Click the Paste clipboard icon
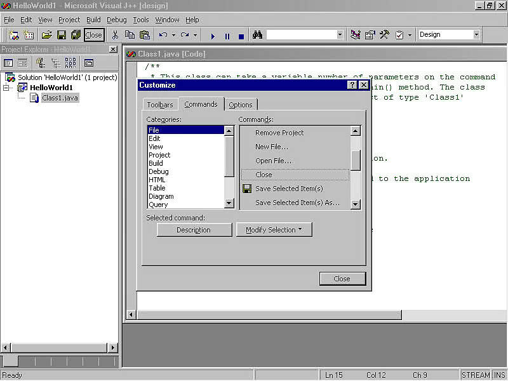Screen dimensions: 508x381 (145, 35)
